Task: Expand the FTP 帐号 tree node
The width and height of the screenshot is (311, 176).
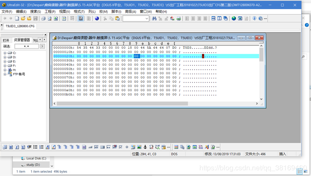Action: [5, 74]
